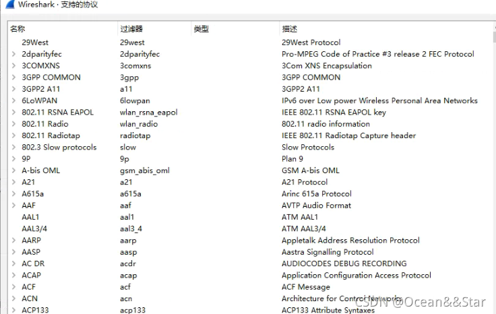Image resolution: width=496 pixels, height=314 pixels.
Task: Click the aarp filter cell
Action: (128, 241)
